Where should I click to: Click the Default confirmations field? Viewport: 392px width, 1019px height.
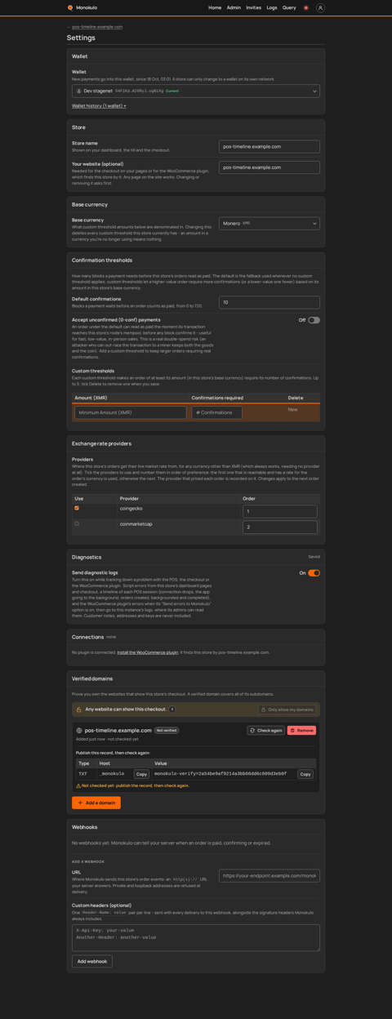click(x=269, y=303)
